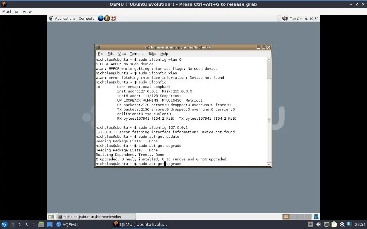Select the QEMU Ubuntu Evolution taskbar entry
The height and width of the screenshot is (229, 367).
(140, 224)
